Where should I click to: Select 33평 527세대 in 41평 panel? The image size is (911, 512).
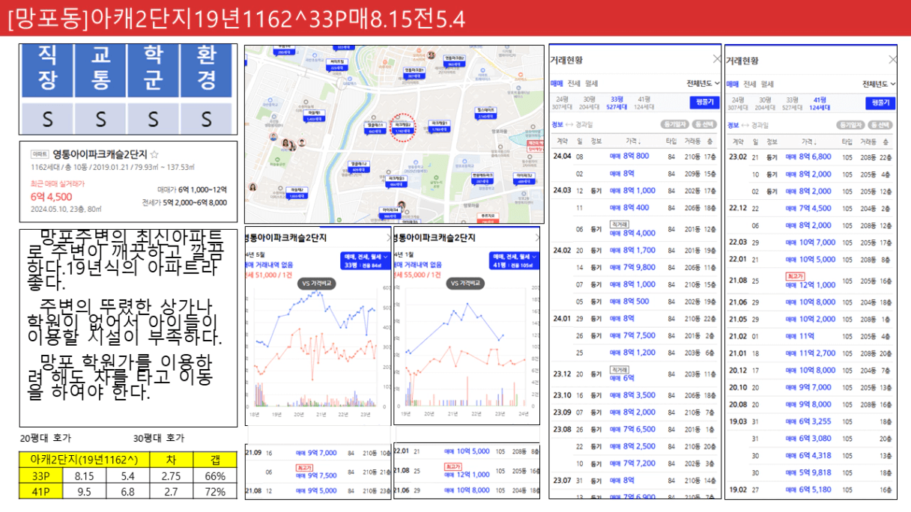click(793, 103)
